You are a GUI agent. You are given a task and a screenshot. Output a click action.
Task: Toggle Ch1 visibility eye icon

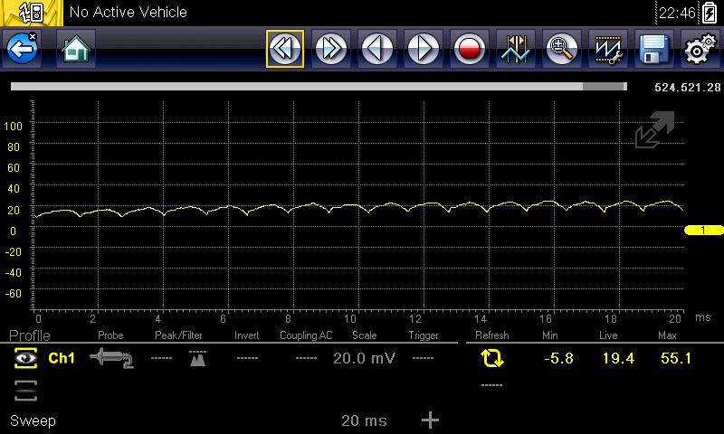click(25, 359)
